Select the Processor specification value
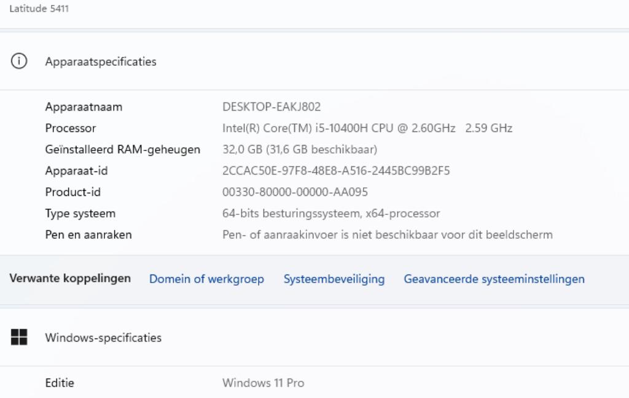The height and width of the screenshot is (398, 629). tap(367, 128)
